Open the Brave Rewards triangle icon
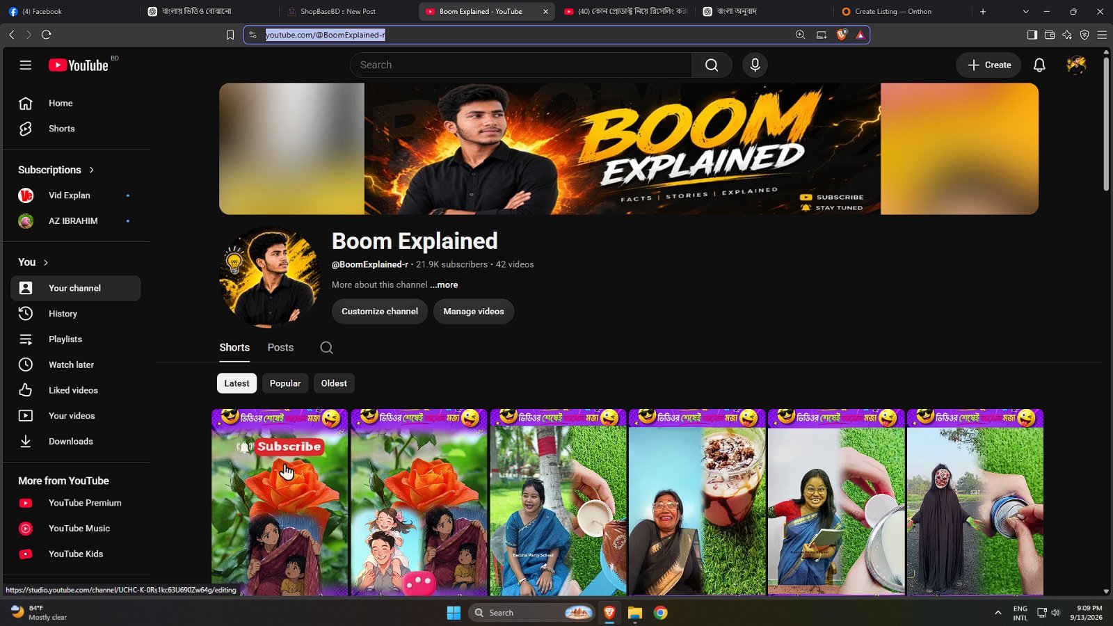 (860, 35)
